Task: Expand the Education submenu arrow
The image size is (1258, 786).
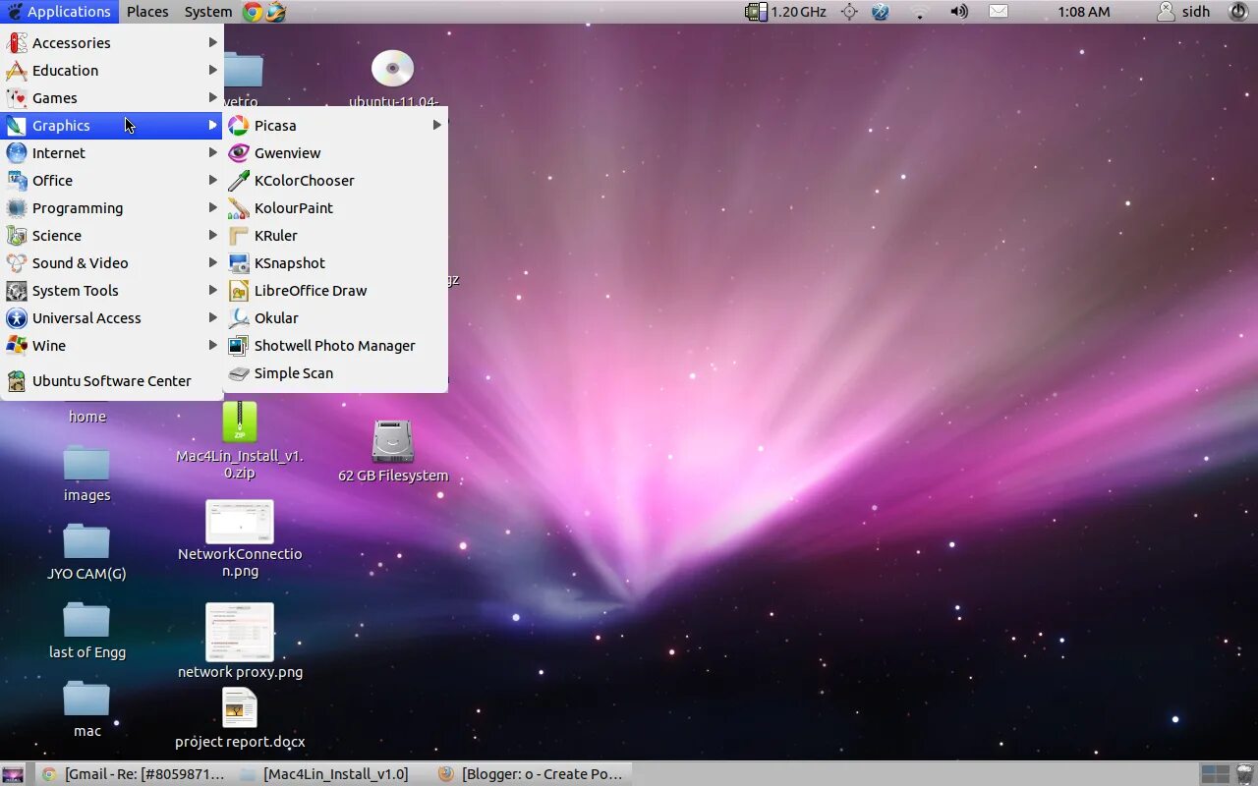Action: pyautogui.click(x=212, y=71)
